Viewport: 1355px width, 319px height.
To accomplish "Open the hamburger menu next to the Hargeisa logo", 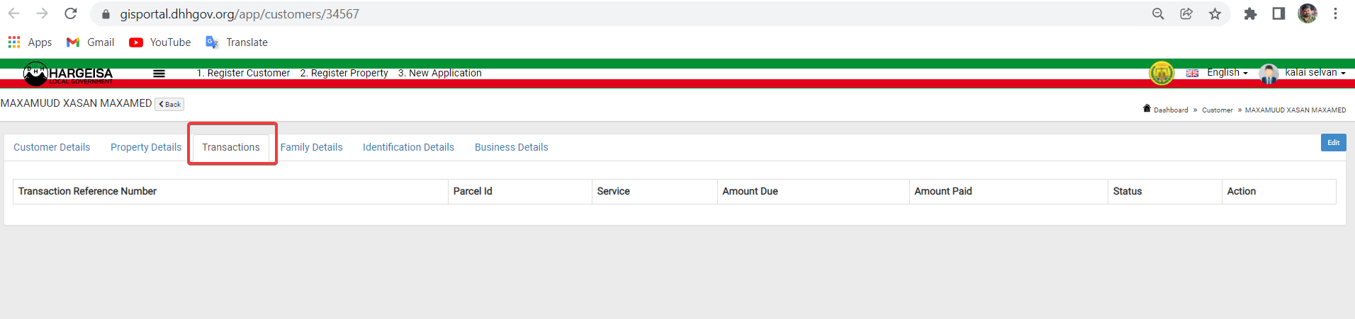I will 159,74.
